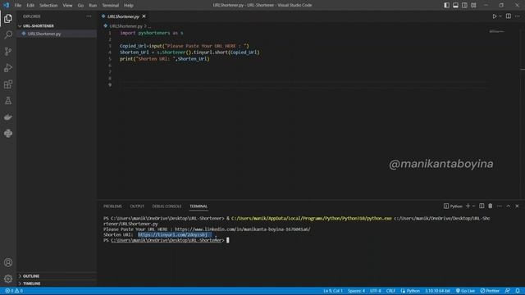The width and height of the screenshot is (525, 295).
Task: Split the editor to the right
Action: click(x=509, y=16)
